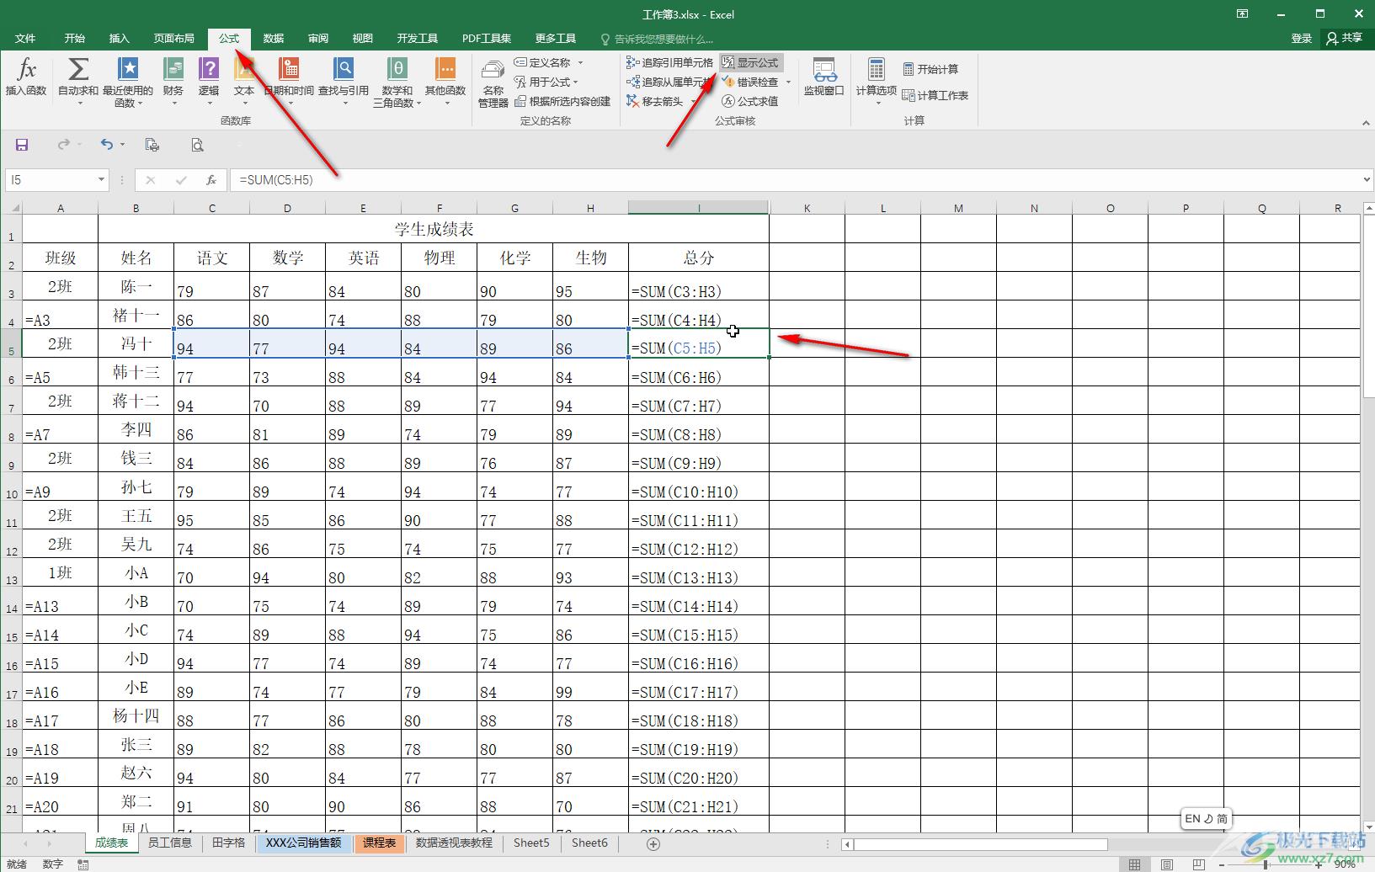
Task: Click Calculate Now
Action: 930,69
